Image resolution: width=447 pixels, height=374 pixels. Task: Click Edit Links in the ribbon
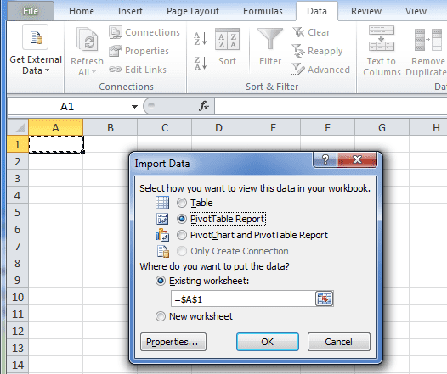coord(138,70)
